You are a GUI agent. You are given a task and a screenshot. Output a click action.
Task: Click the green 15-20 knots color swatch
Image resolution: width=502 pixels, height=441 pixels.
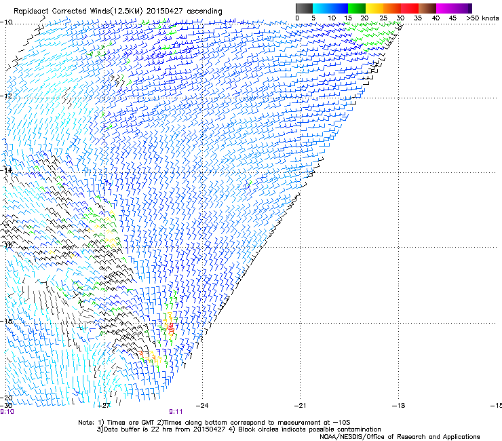tap(357, 8)
